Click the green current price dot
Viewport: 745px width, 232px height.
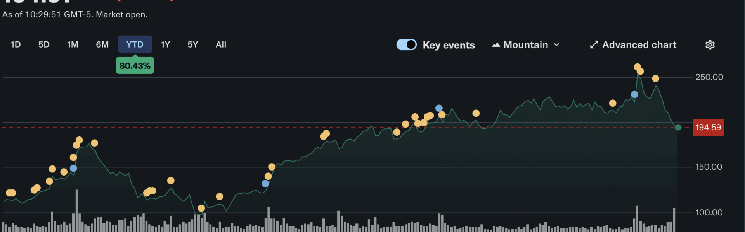click(x=678, y=128)
